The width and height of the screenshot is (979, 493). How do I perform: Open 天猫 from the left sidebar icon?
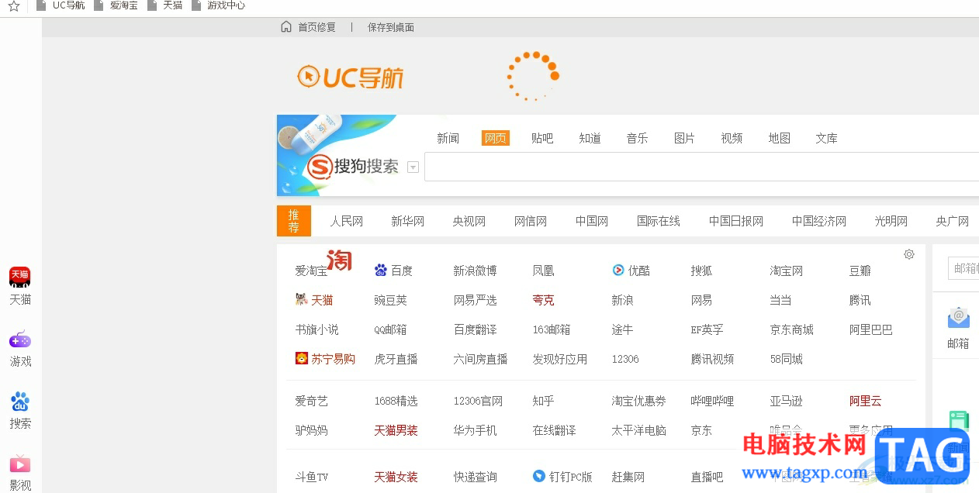coord(19,277)
